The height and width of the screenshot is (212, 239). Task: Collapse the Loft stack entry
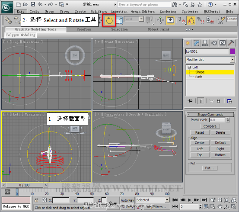coord(189,67)
